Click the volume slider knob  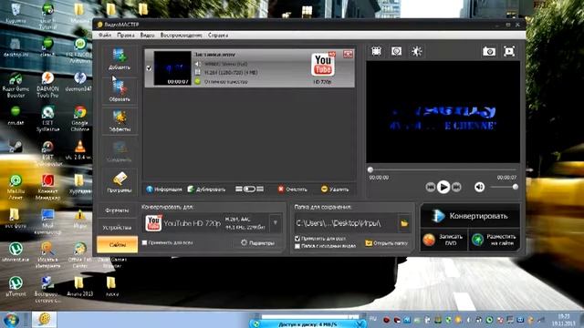pyautogui.click(x=516, y=187)
